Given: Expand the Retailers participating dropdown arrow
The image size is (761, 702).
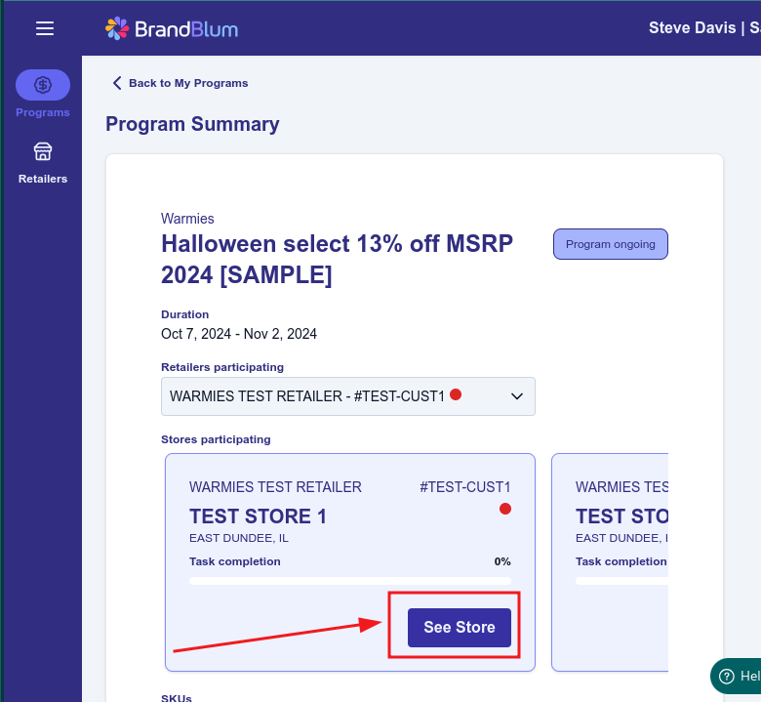Looking at the screenshot, I should point(517,396).
